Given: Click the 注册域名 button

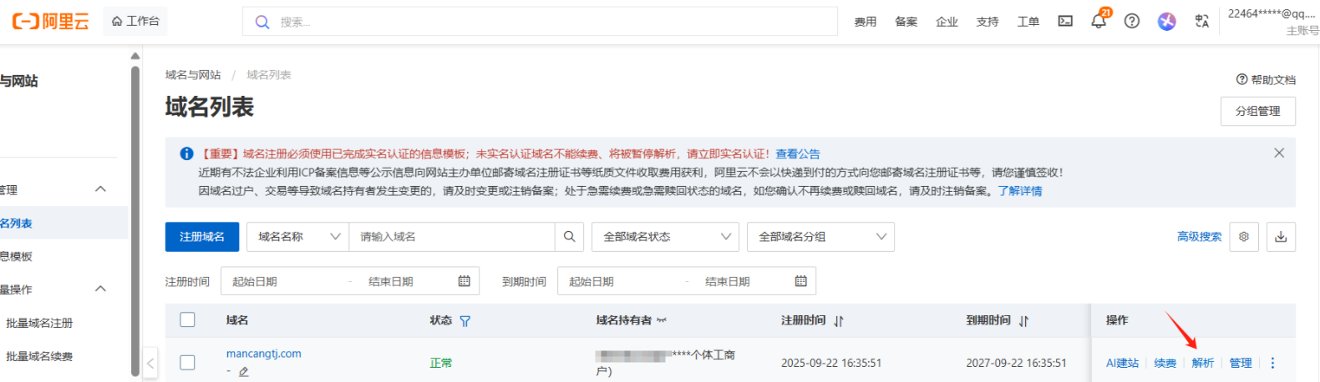Looking at the screenshot, I should (x=202, y=237).
